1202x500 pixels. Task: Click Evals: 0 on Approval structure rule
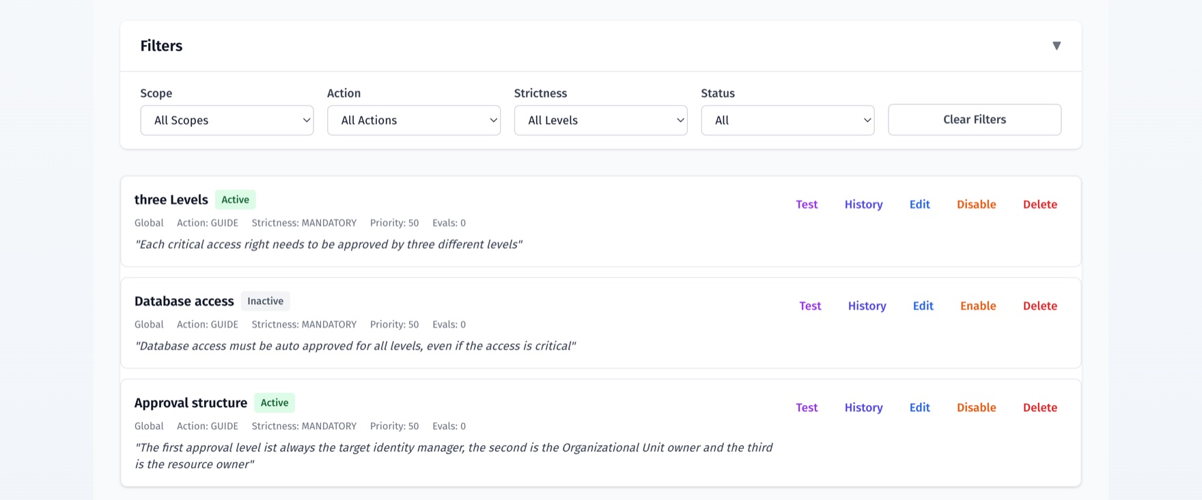point(449,426)
